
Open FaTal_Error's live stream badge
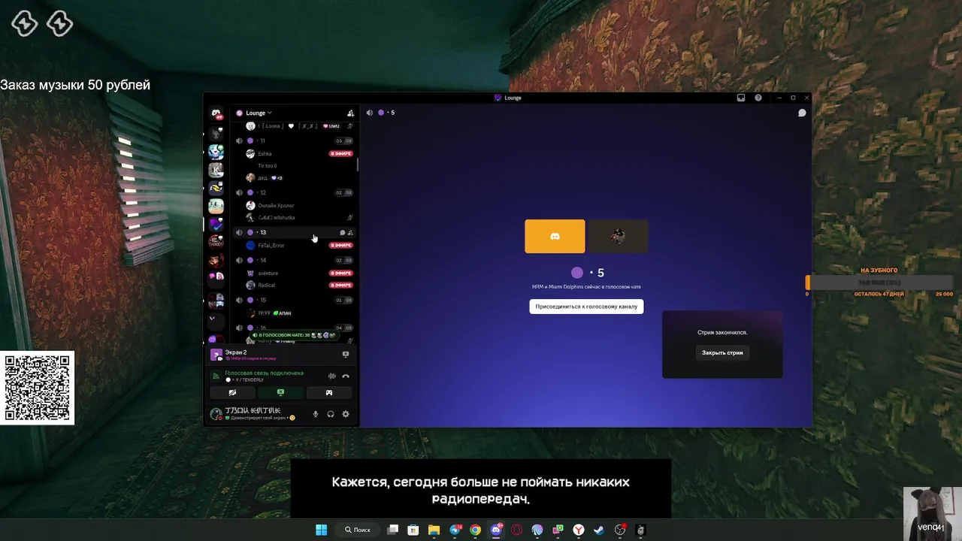[x=341, y=245]
